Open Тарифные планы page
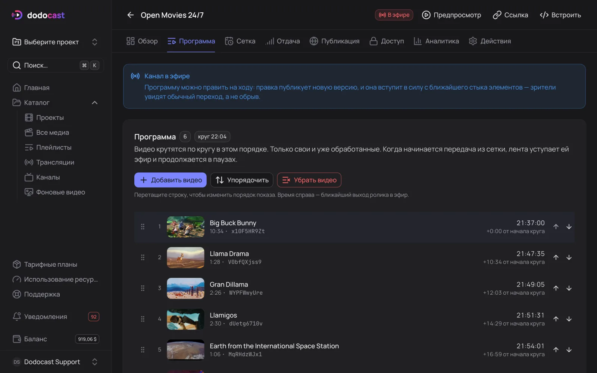597x373 pixels. 56,264
